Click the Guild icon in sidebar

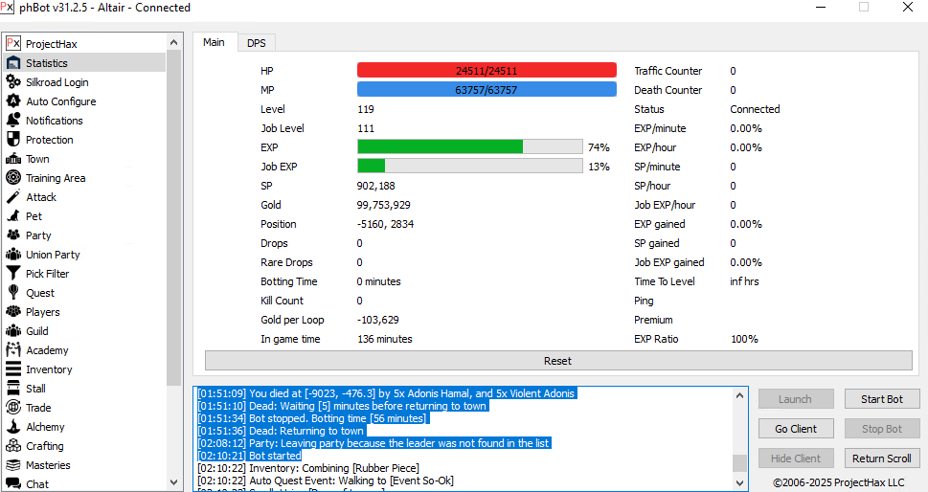click(13, 331)
